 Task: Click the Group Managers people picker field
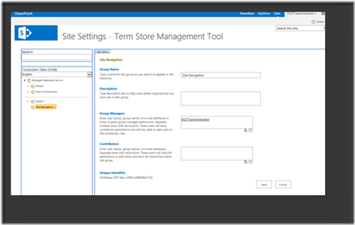(217, 122)
